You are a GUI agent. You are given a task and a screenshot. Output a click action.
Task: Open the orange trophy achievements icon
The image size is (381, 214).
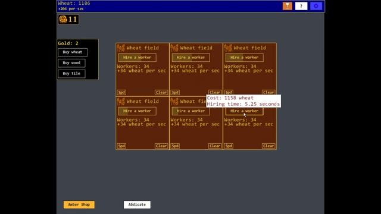287,6
